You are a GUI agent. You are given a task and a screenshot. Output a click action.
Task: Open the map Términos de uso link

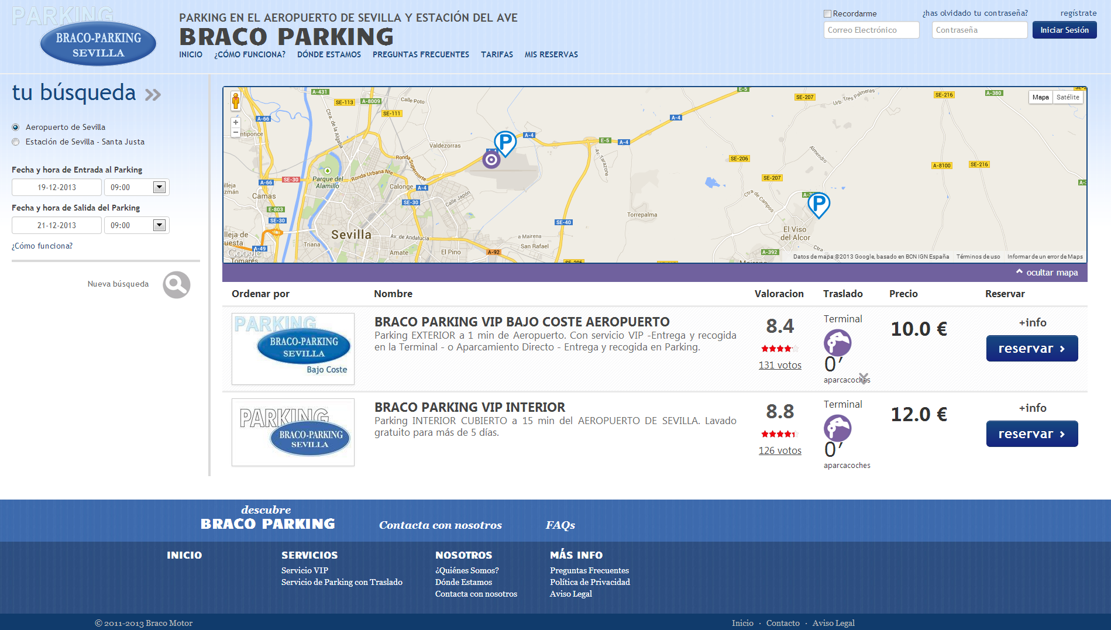(978, 257)
